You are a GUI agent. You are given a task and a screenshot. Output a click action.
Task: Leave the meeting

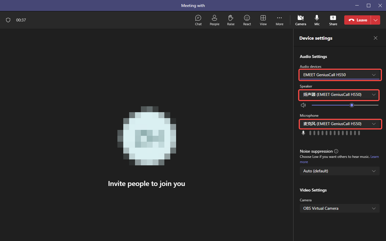tap(358, 20)
